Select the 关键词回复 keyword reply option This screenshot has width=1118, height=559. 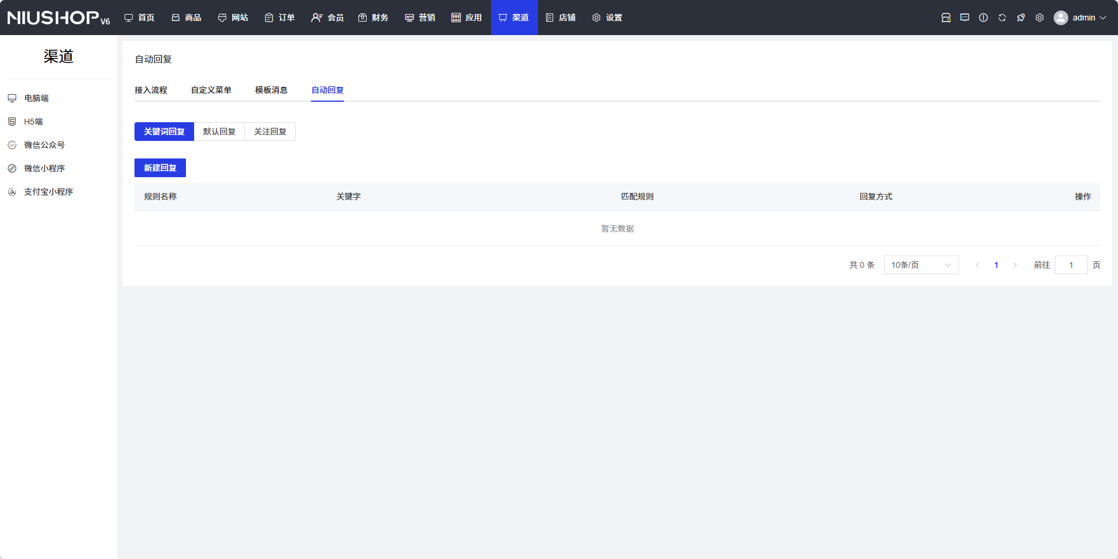point(164,132)
